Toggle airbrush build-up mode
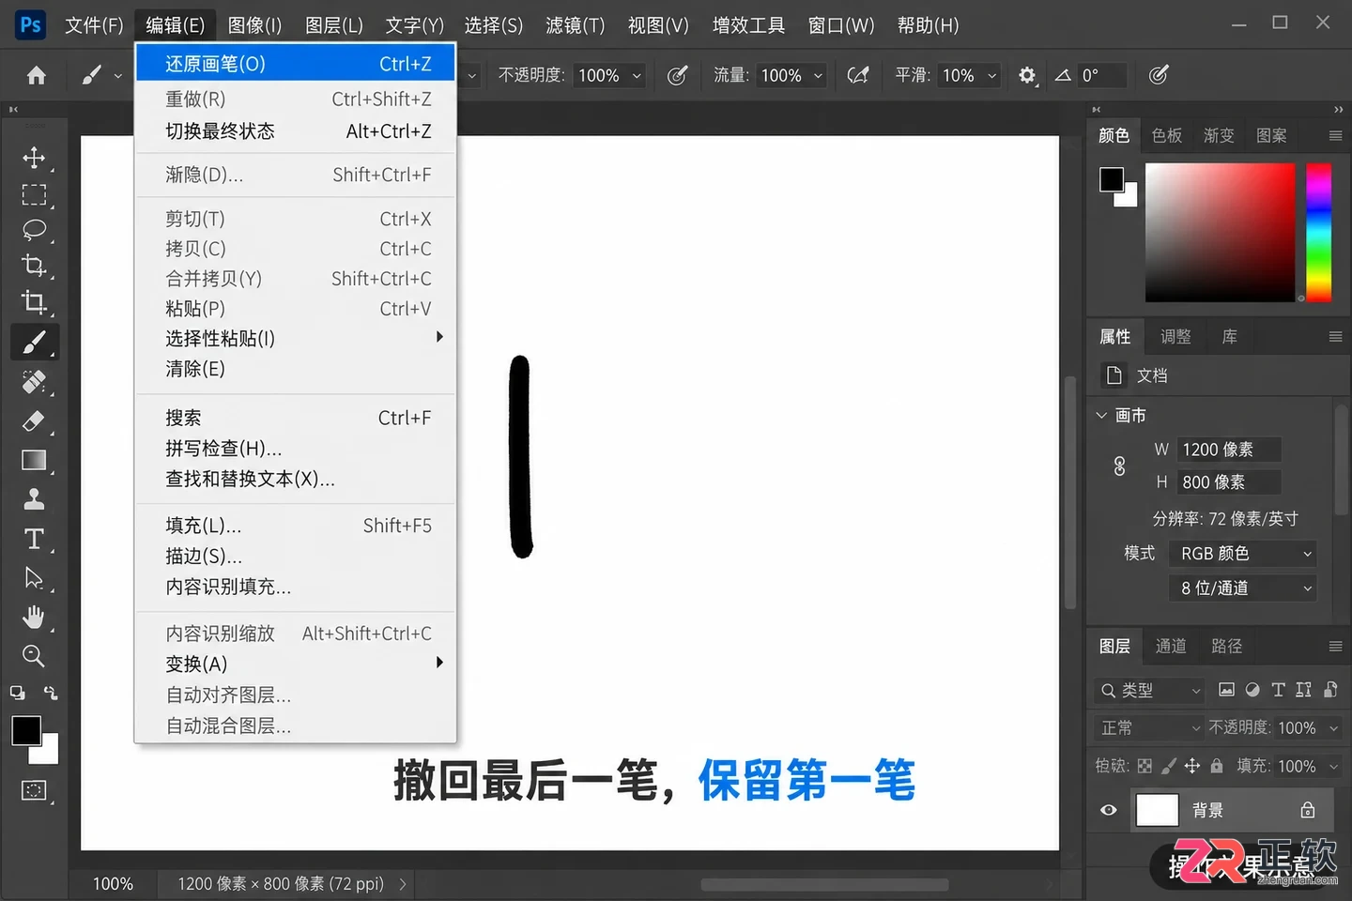The image size is (1352, 901). (858, 75)
